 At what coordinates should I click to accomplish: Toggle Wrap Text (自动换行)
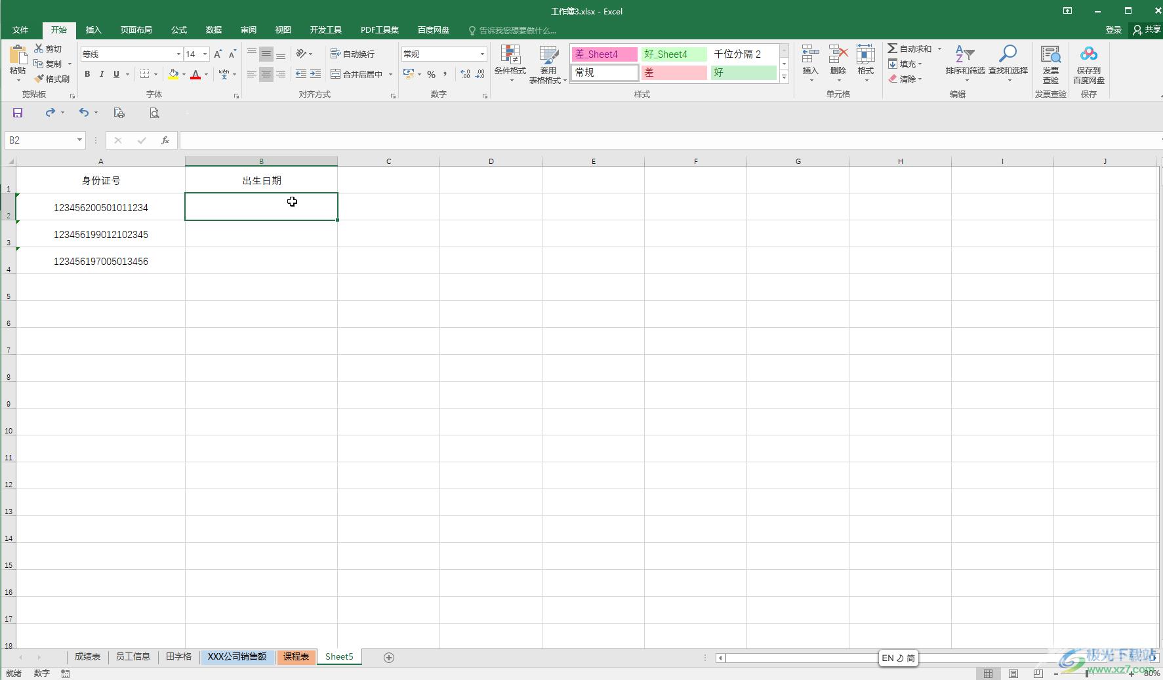352,54
